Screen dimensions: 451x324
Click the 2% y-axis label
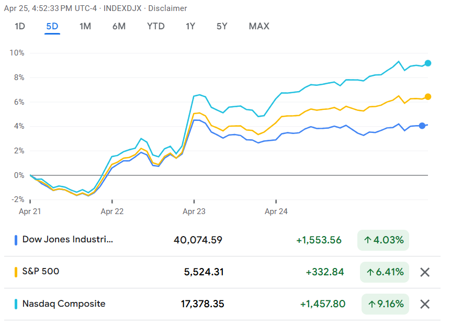tap(19, 151)
